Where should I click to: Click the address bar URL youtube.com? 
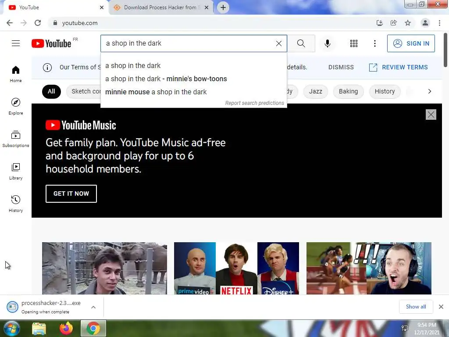click(80, 23)
